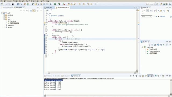Open the Navigator view menu triangle
This screenshot has width=172, height=97.
pos(41,11)
